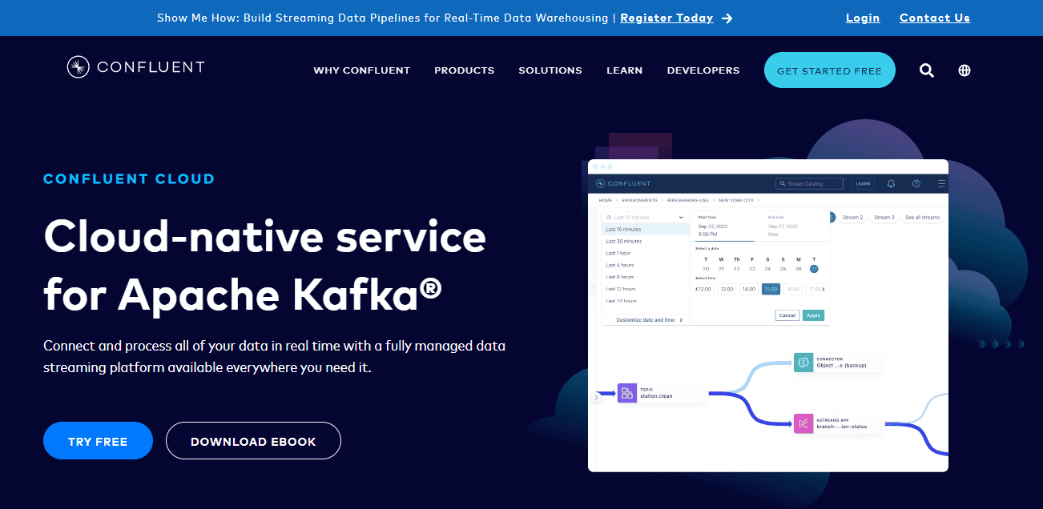The height and width of the screenshot is (509, 1043).
Task: Select date 27 in the calendar
Action: click(x=814, y=269)
